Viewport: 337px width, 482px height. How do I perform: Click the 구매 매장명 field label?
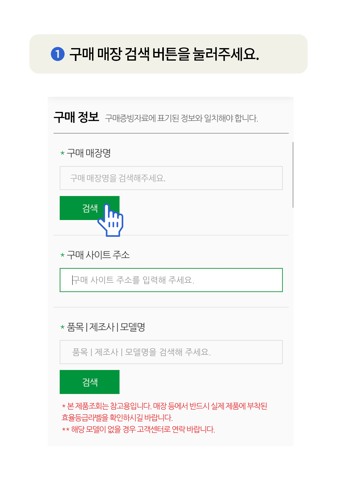click(x=89, y=153)
